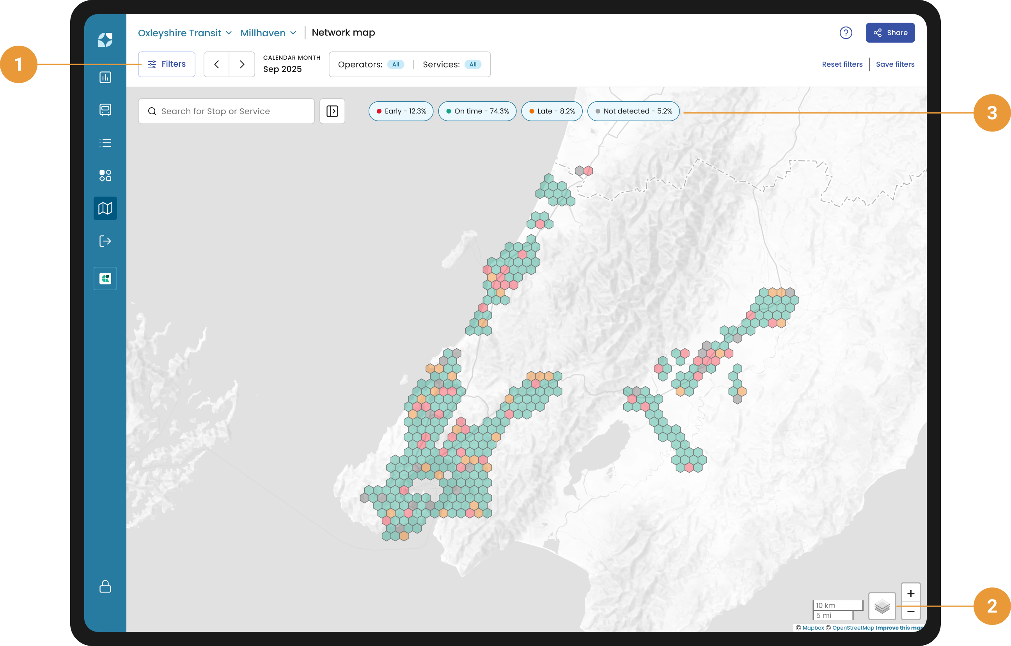Click the Share button
This screenshot has width=1011, height=646.
click(890, 33)
